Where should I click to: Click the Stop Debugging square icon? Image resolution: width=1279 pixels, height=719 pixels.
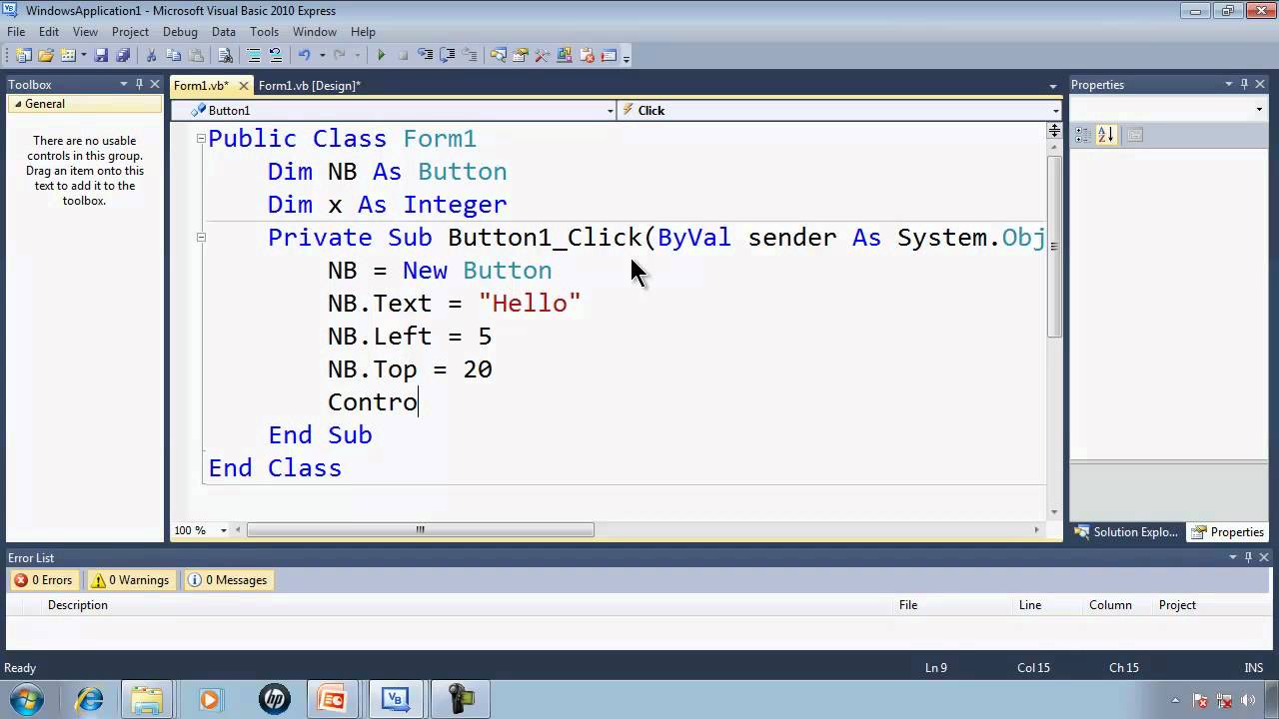[403, 56]
